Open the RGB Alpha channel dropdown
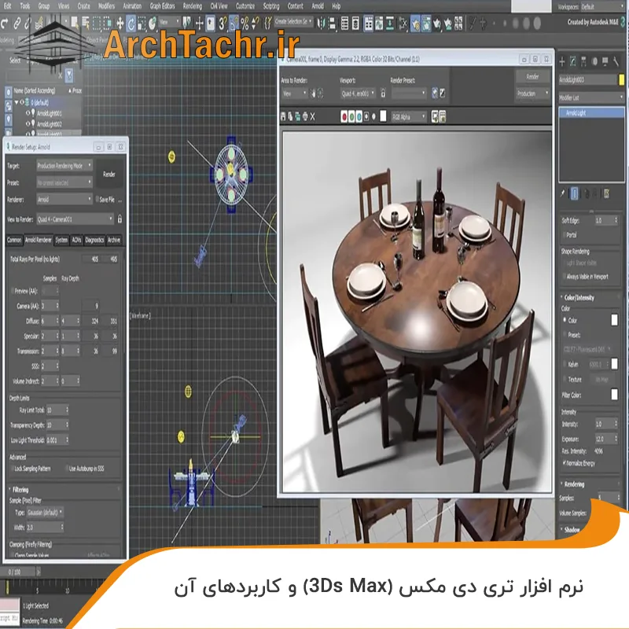 pos(409,116)
